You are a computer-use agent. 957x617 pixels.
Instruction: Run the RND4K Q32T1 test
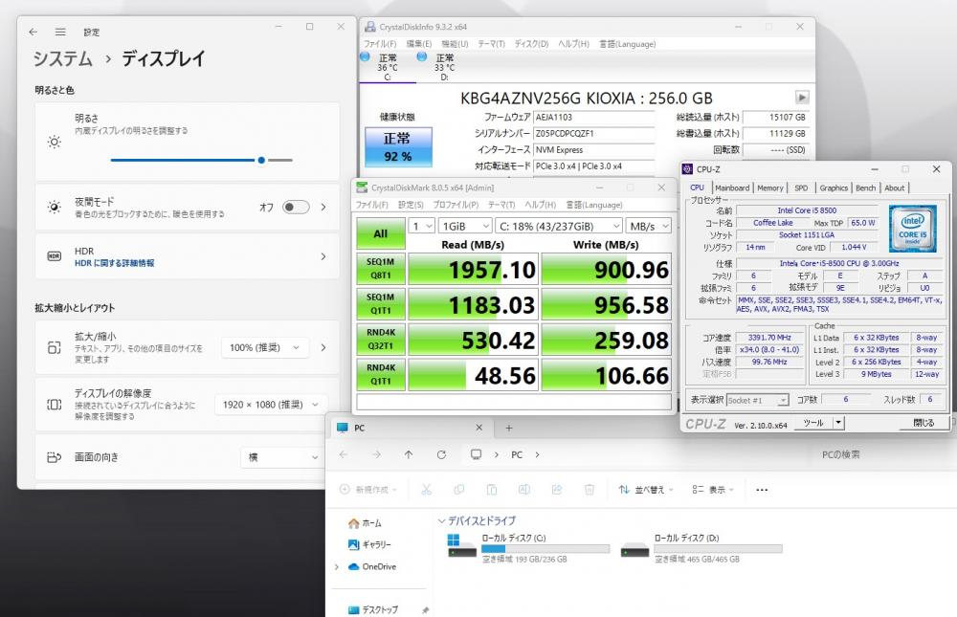point(380,340)
